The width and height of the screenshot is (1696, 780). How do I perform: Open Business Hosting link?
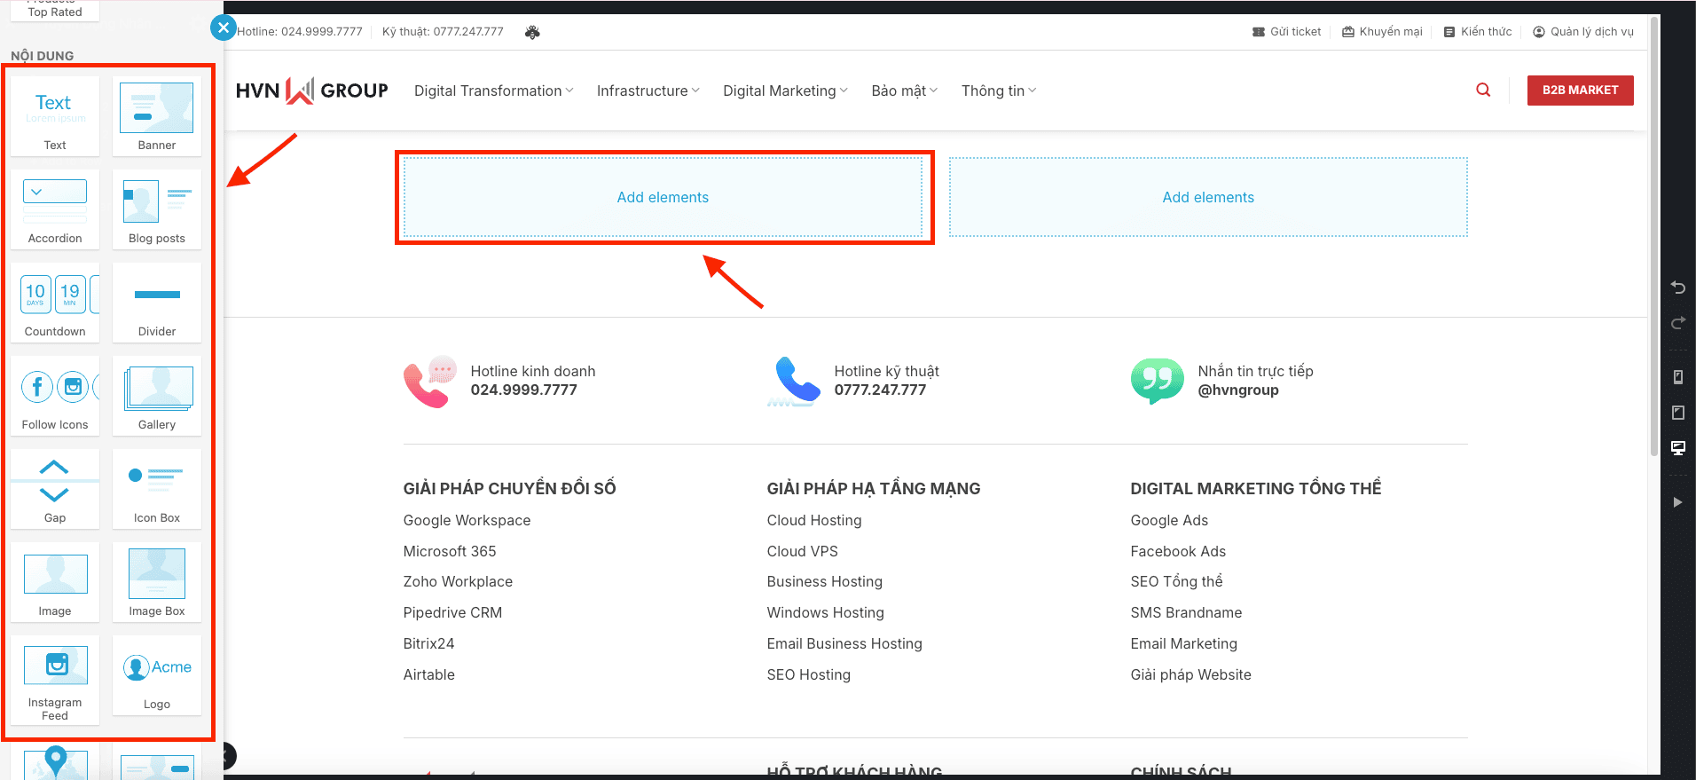825,581
